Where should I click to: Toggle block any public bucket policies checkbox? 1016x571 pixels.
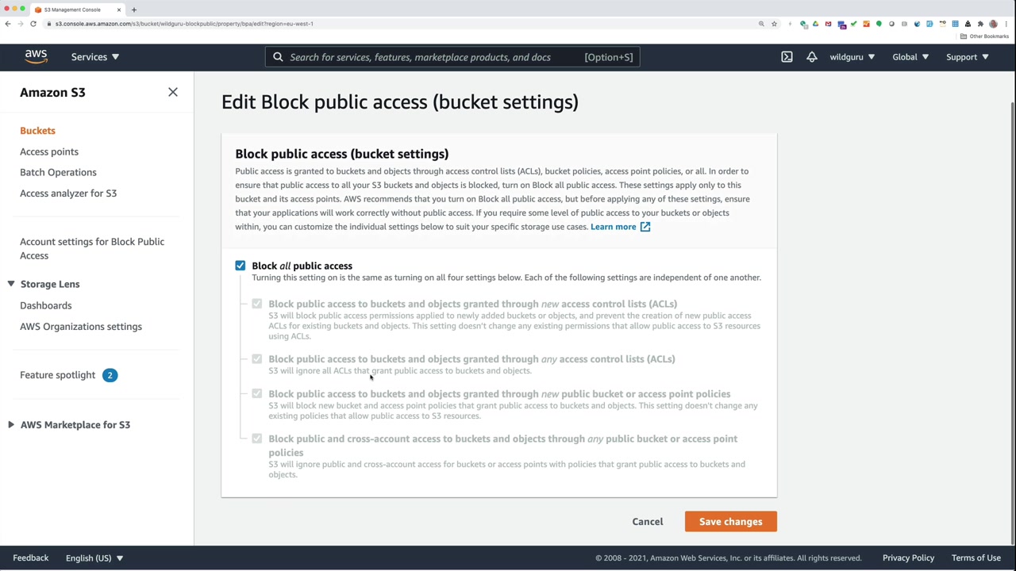click(x=257, y=439)
